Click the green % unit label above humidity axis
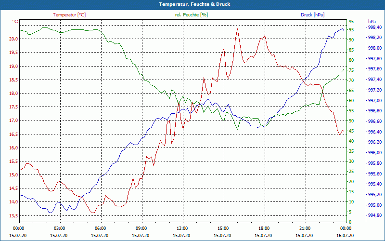Screen dimensions: 385x241 pos(351,22)
